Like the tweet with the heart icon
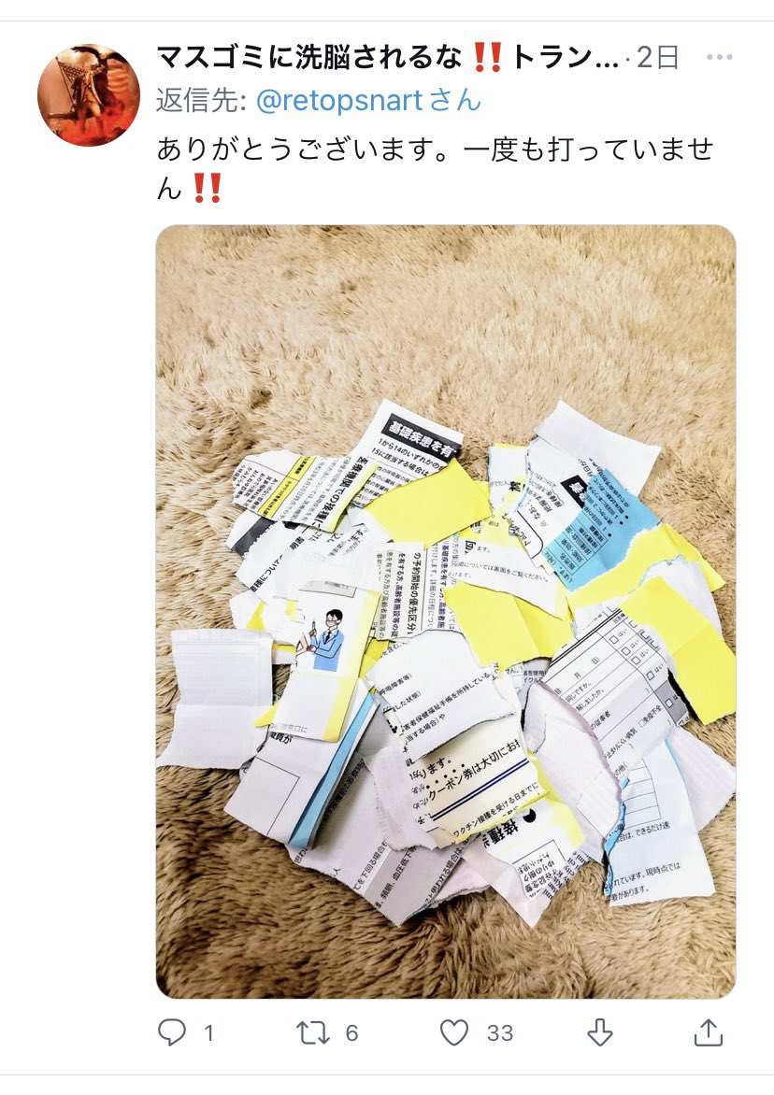The image size is (774, 1095). [x=454, y=1032]
